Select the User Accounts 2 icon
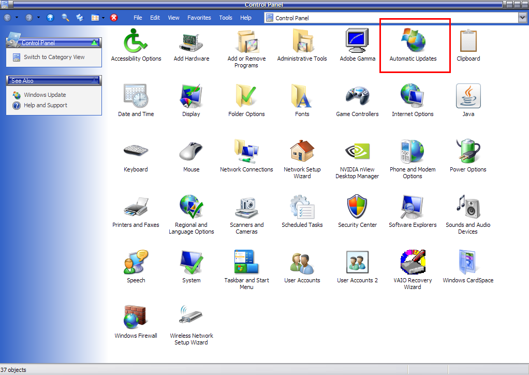Image resolution: width=529 pixels, height=375 pixels. (357, 262)
